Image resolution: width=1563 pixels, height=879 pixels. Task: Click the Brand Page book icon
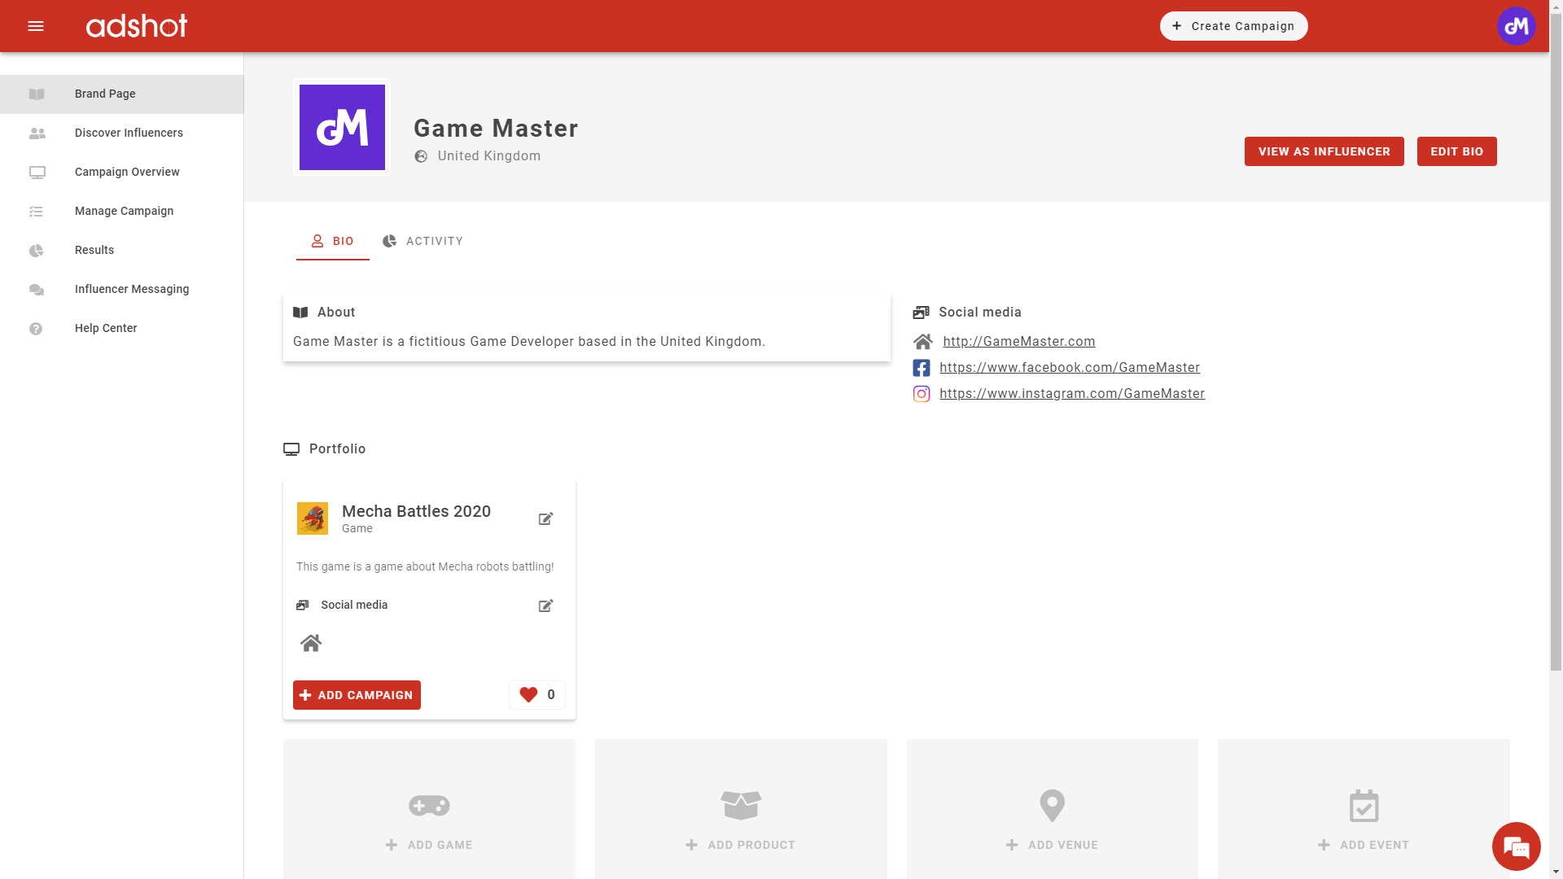coord(37,94)
